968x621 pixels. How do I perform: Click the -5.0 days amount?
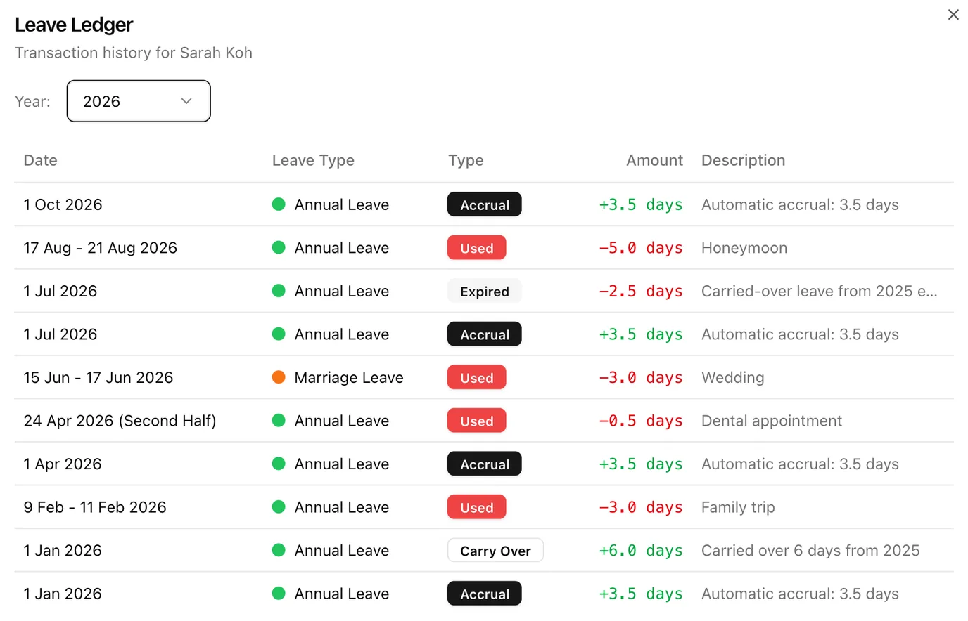(641, 248)
